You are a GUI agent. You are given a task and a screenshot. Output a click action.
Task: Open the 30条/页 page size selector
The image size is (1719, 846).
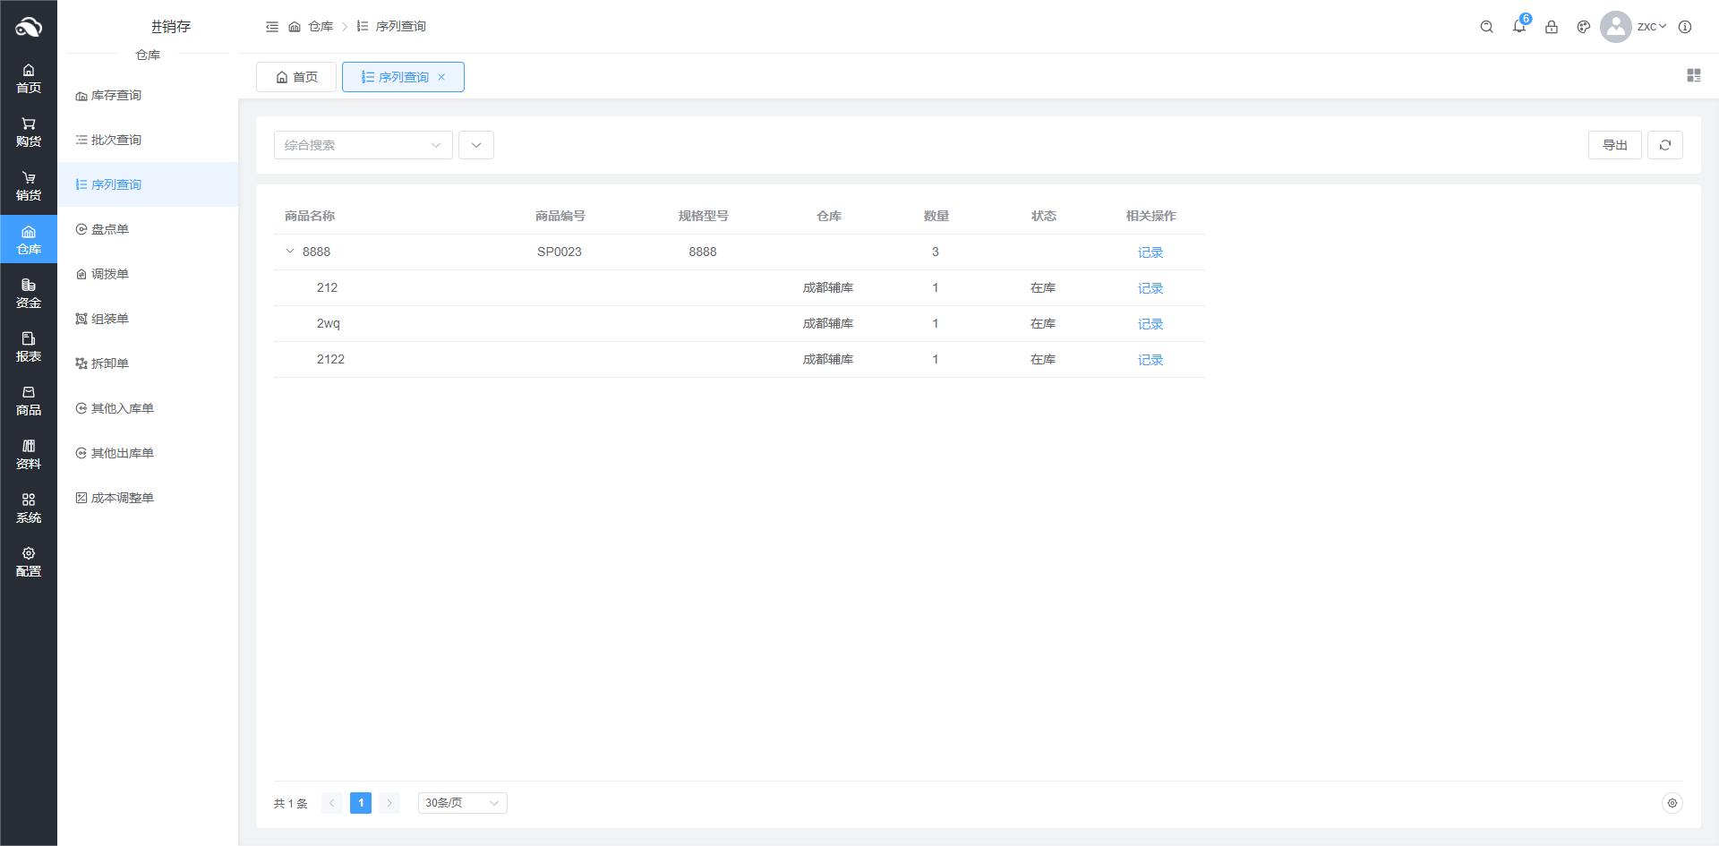[462, 803]
